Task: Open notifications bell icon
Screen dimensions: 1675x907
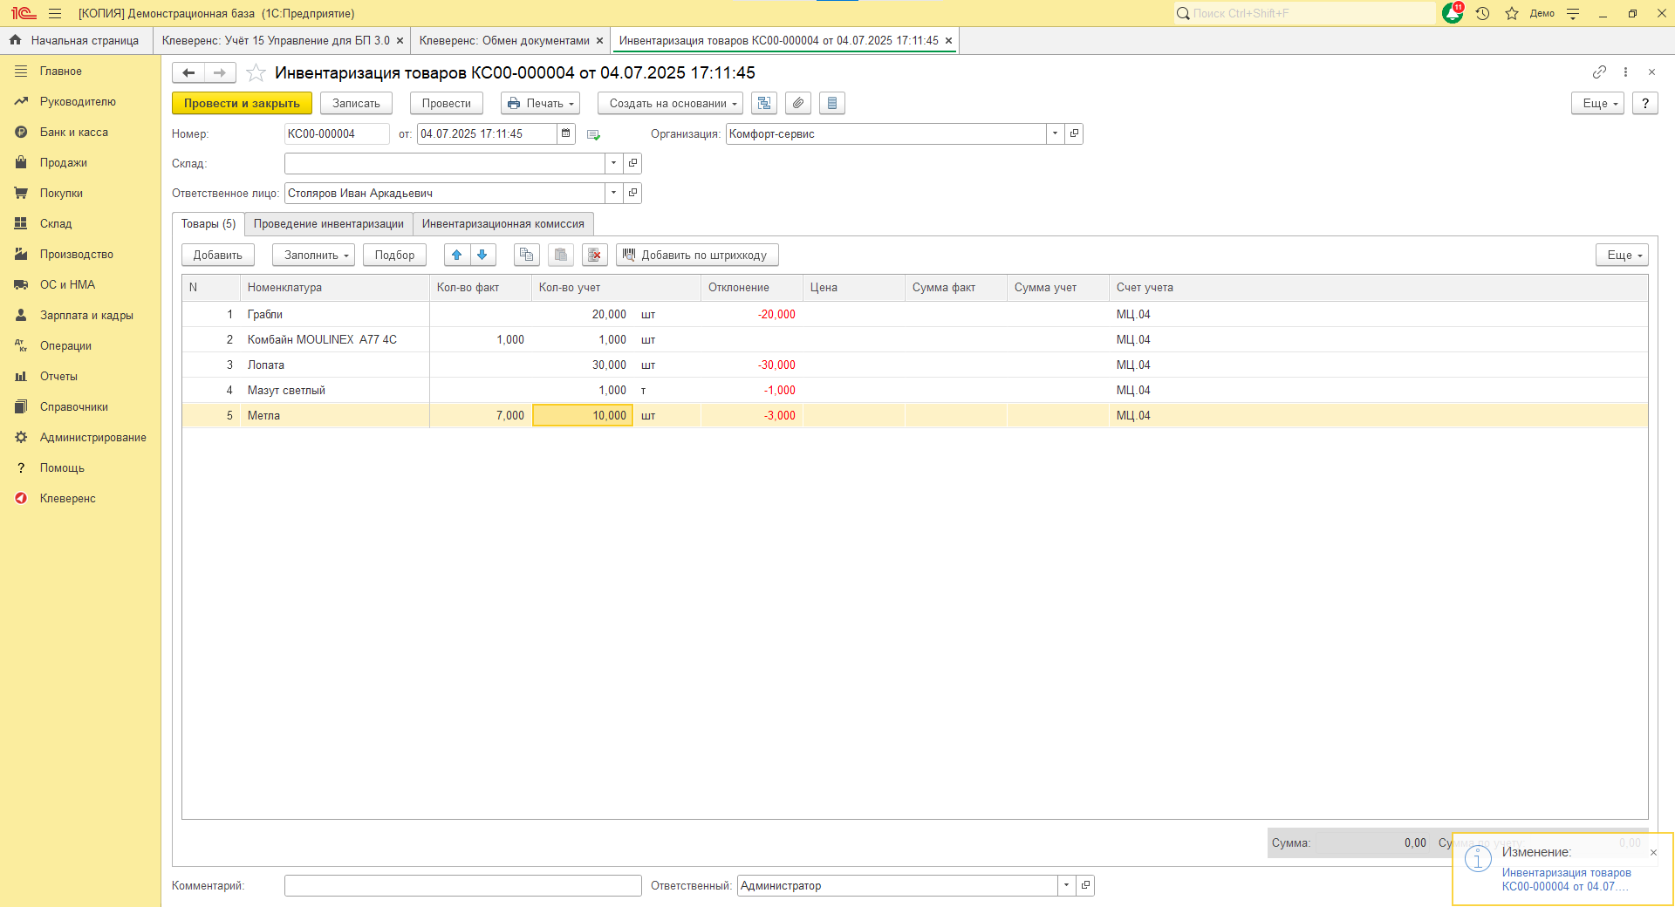Action: click(x=1453, y=13)
